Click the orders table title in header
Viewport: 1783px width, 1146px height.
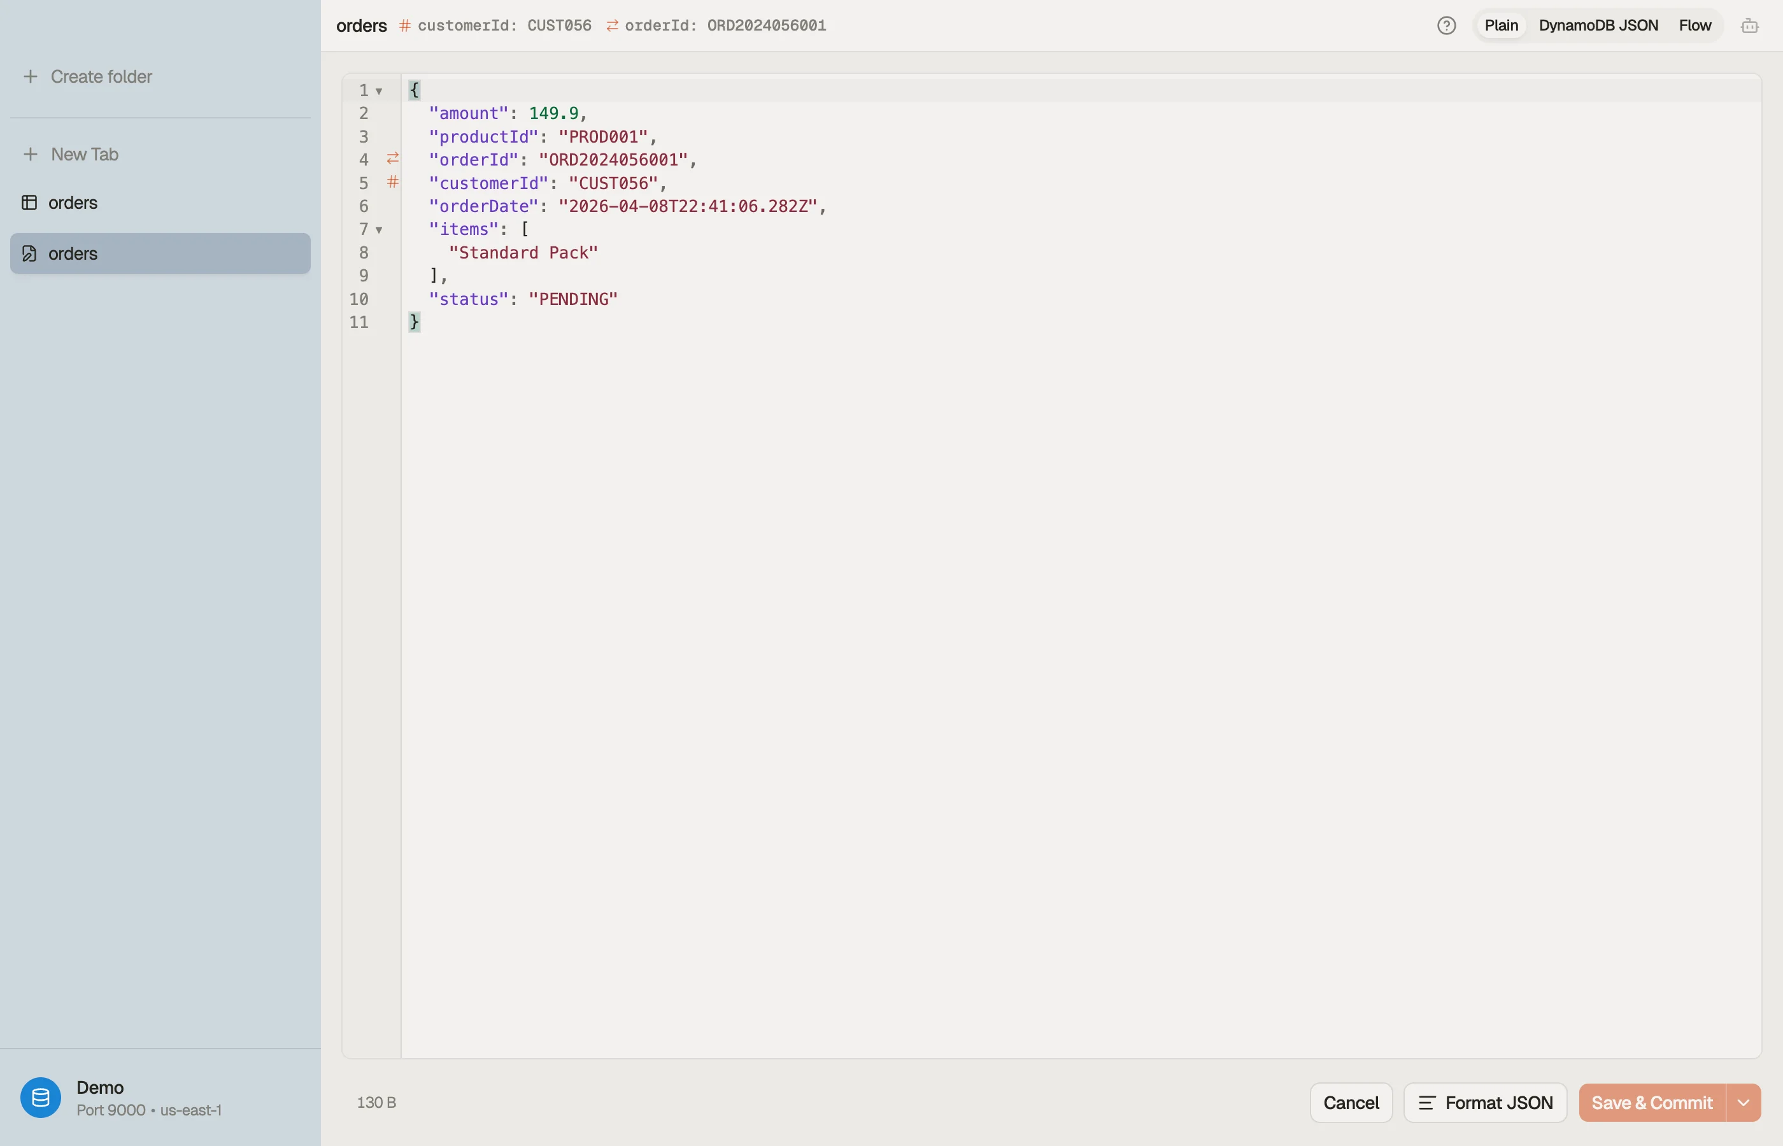362,25
